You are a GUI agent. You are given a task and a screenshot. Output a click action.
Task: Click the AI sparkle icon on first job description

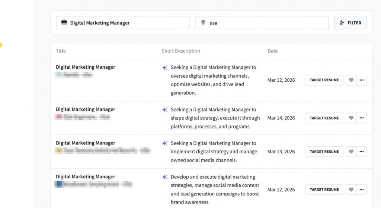[165, 68]
